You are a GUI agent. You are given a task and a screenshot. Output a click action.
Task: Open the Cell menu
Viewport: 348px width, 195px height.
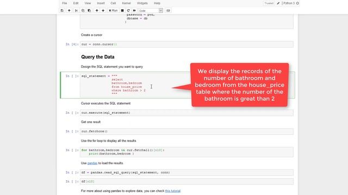point(113,3)
